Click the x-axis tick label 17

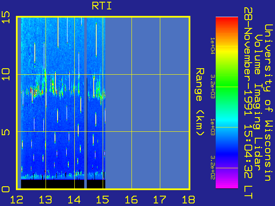point(160,200)
